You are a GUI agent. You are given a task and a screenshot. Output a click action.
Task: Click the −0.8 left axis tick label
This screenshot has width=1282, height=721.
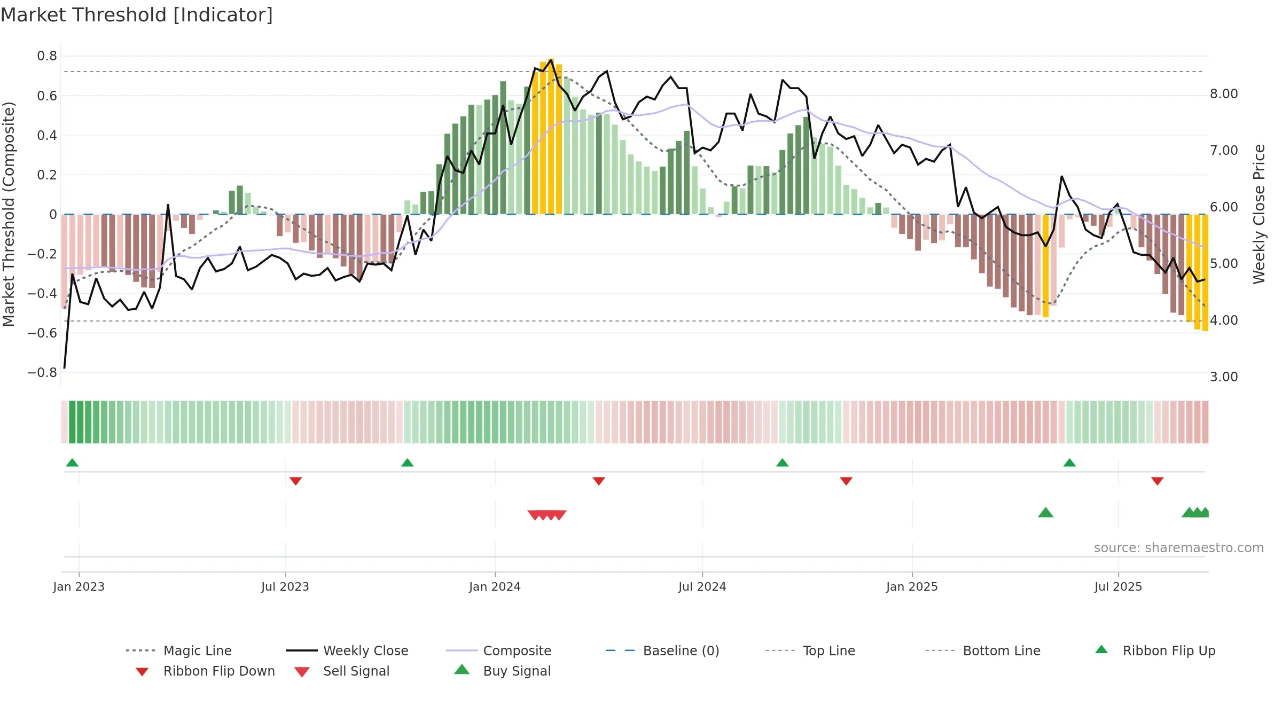pos(42,372)
